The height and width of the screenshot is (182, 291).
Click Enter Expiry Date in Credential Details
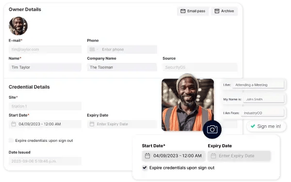coord(122,124)
